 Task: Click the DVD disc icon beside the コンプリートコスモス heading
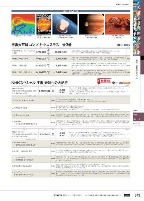118,45
